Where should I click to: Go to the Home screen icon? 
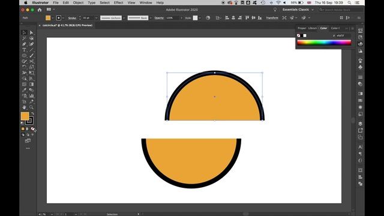click(x=40, y=10)
